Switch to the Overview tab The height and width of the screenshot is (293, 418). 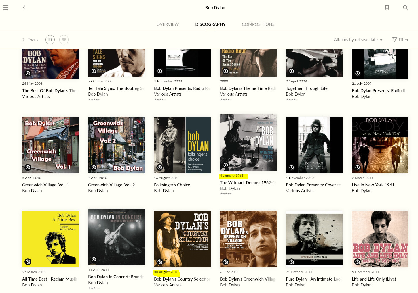[x=168, y=24]
